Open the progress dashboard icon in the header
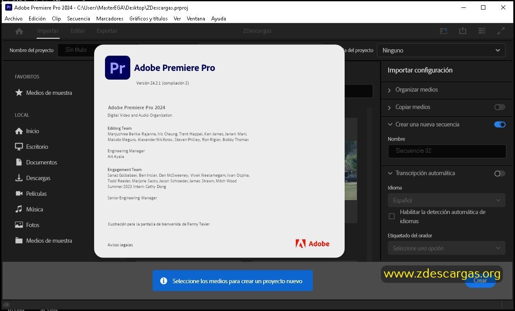This screenshot has height=311, width=515. [x=444, y=31]
